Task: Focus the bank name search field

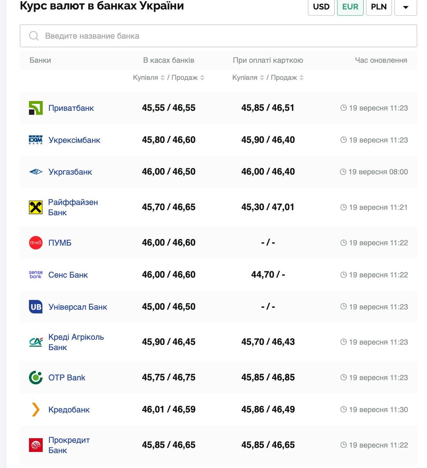Action: 218,36
